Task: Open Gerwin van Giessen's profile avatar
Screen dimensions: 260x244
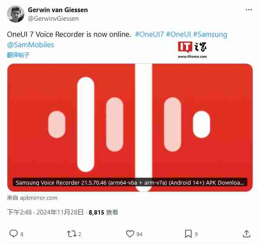Action: [16, 14]
